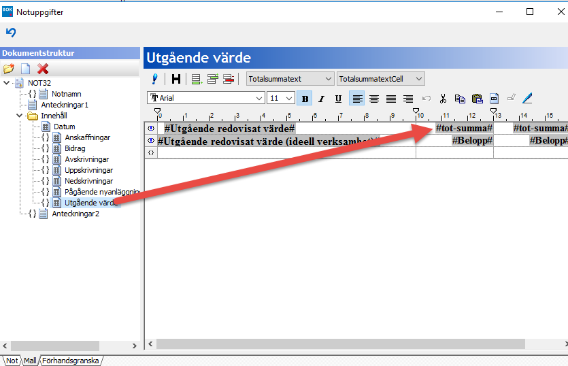This screenshot has height=366, width=568.
Task: Click the insert row with green plus icon
Action: pos(213,79)
